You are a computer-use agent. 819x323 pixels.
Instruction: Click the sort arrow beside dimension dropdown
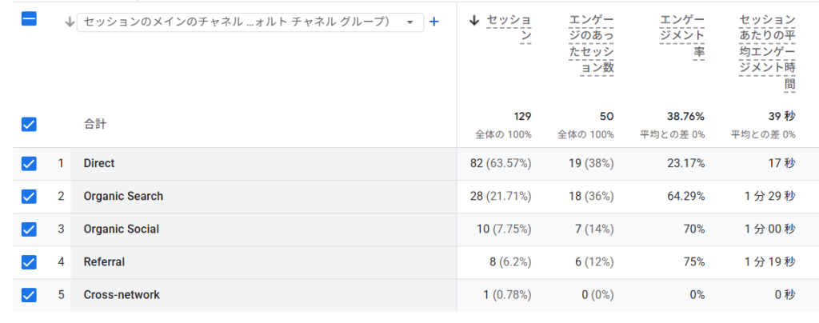click(70, 22)
